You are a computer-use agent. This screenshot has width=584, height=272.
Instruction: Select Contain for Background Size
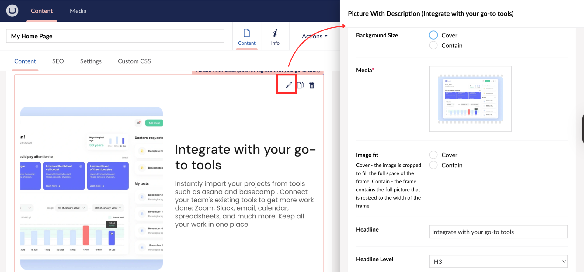(x=433, y=46)
